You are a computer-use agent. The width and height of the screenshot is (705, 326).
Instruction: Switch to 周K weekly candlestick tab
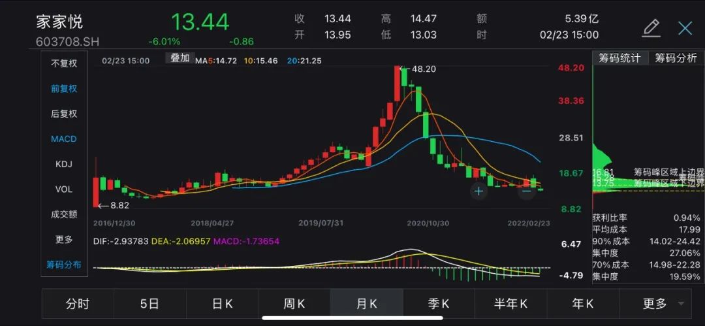pyautogui.click(x=294, y=304)
